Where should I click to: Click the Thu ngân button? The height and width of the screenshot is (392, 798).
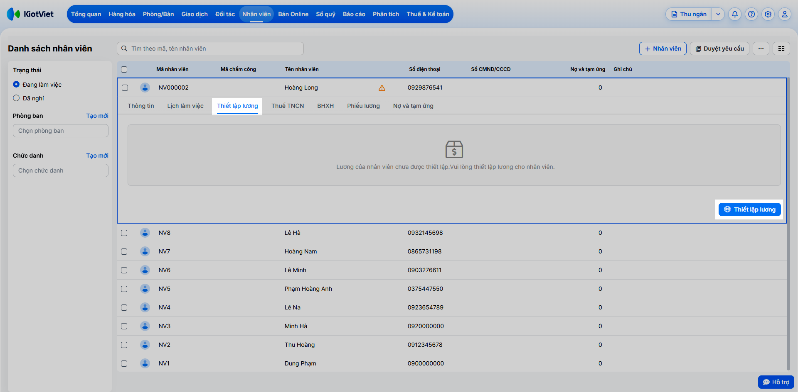tap(689, 14)
